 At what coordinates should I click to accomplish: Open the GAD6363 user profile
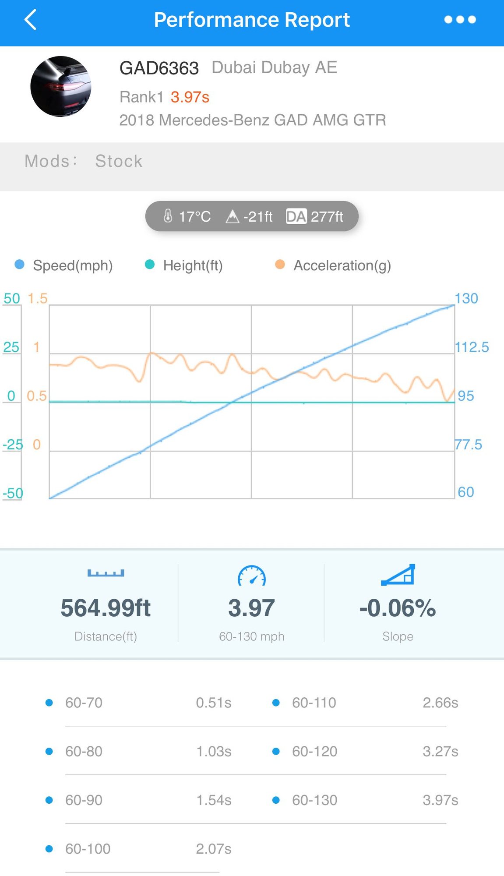(x=159, y=68)
